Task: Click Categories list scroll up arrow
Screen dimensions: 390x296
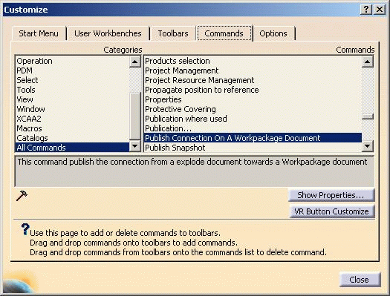Action: pyautogui.click(x=135, y=62)
